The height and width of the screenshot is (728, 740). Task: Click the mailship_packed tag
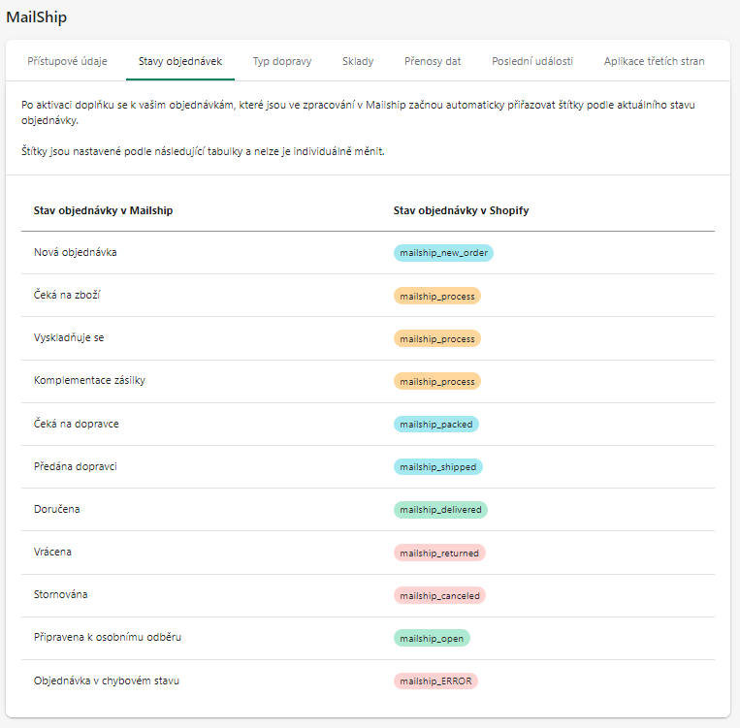(x=436, y=425)
